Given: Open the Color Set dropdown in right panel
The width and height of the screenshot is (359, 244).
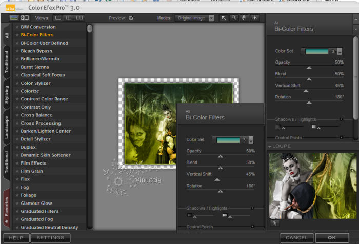Looking at the screenshot, I should (340, 51).
